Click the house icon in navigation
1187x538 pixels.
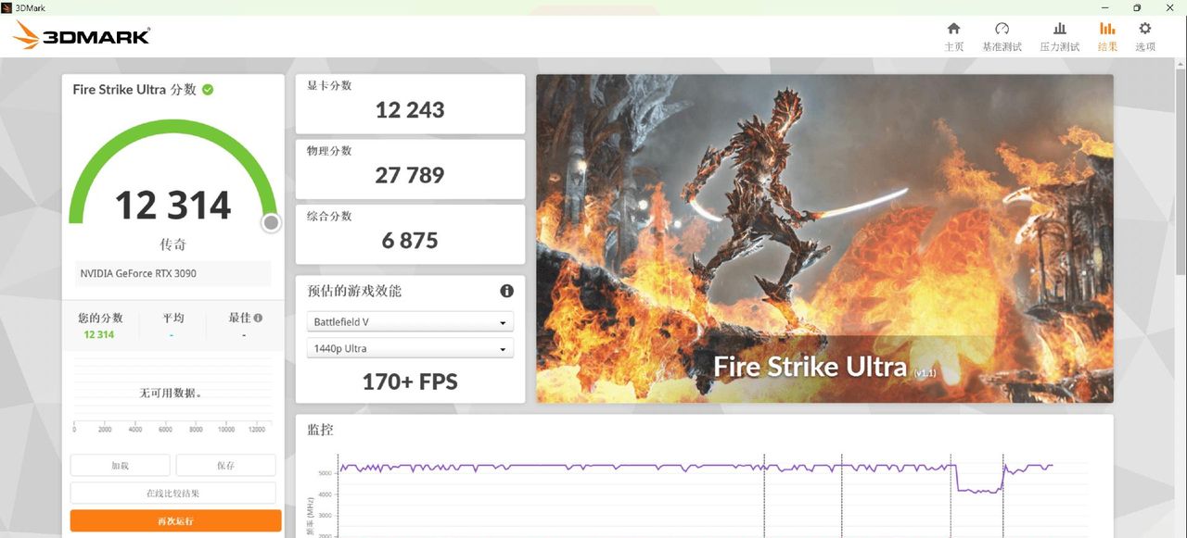point(953,29)
